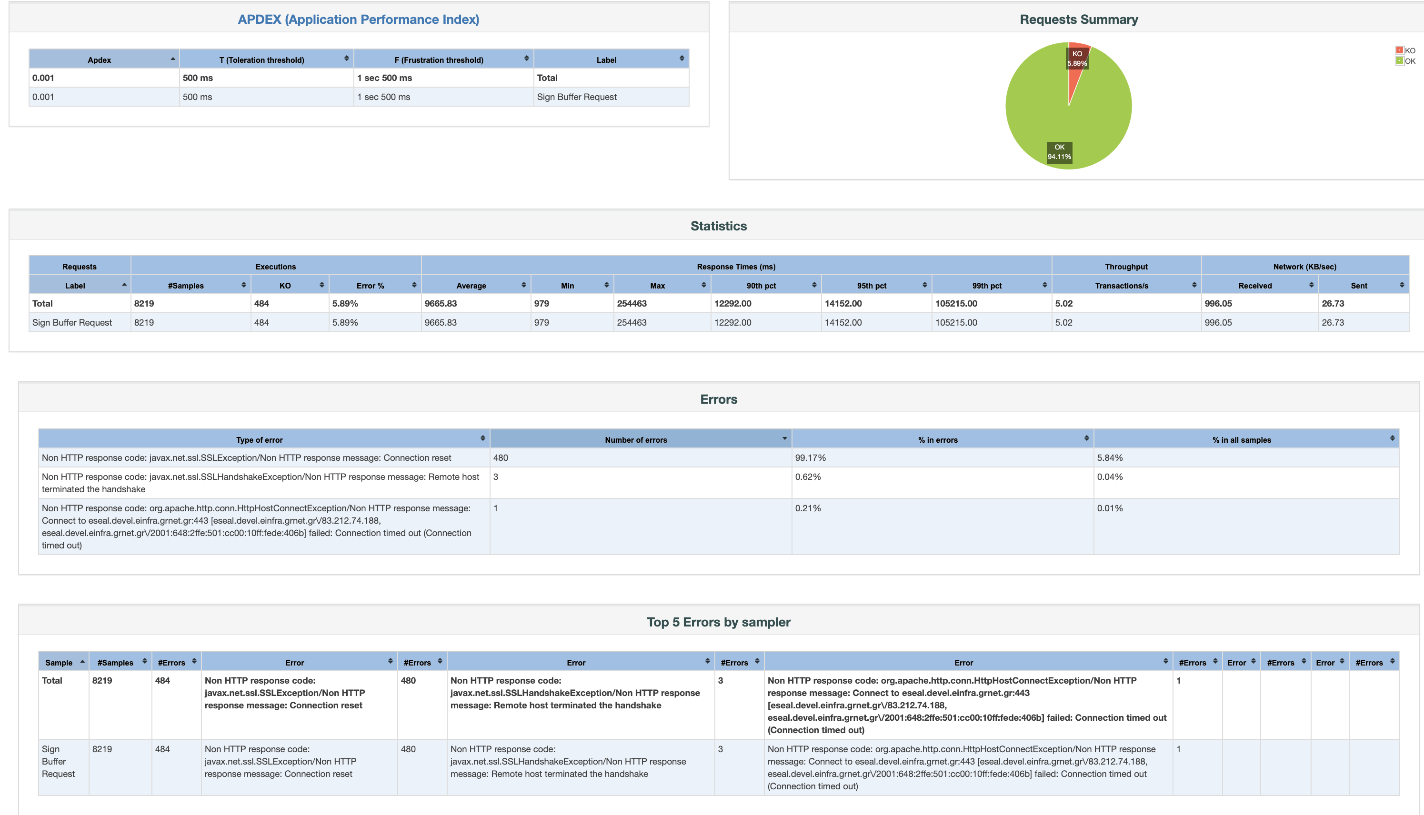Sort Errors by Type of error arrow
This screenshot has width=1424, height=815.
(x=483, y=438)
